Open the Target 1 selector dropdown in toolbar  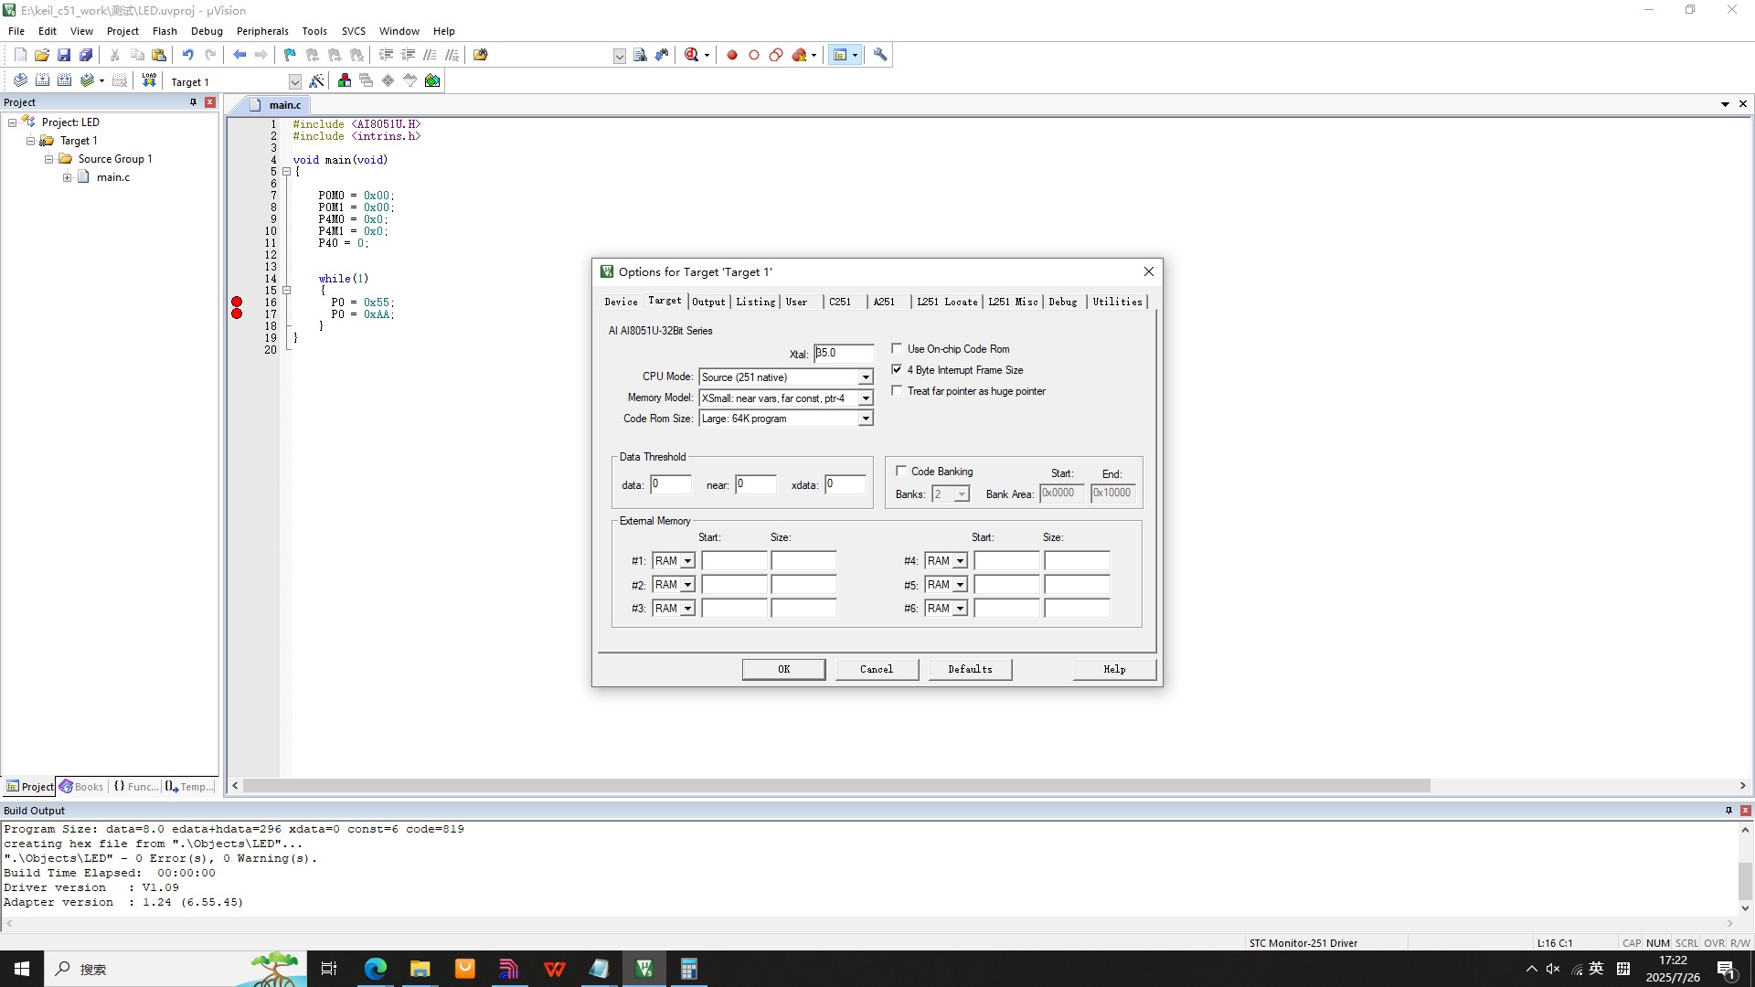point(294,81)
